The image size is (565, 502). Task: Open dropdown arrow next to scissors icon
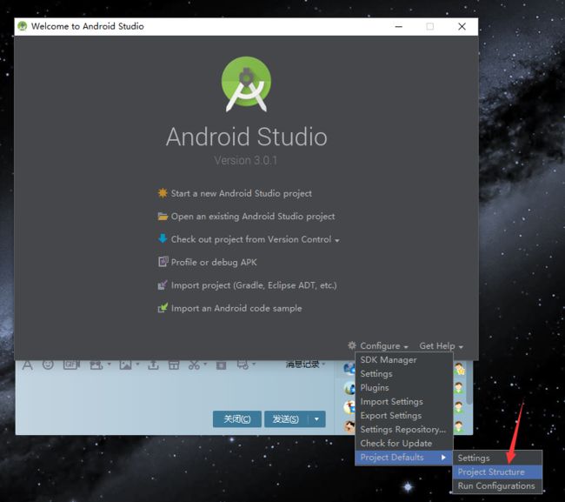(x=205, y=365)
